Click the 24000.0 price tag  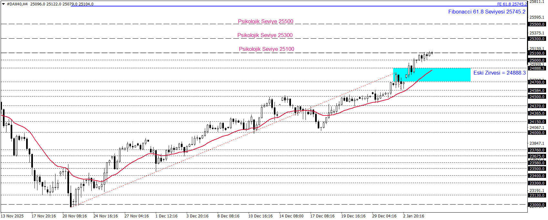[x=537, y=133]
